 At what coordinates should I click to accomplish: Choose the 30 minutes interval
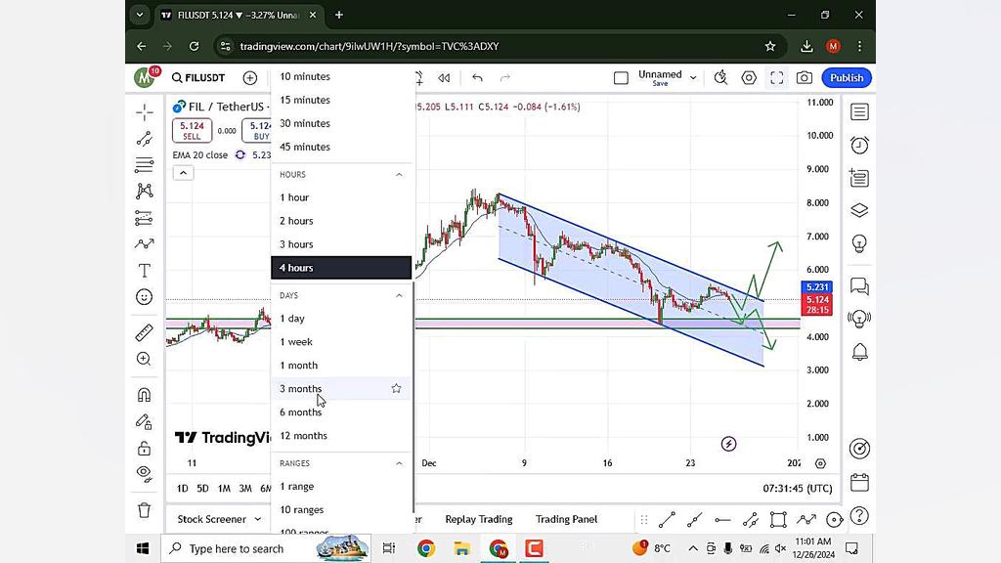(x=341, y=123)
